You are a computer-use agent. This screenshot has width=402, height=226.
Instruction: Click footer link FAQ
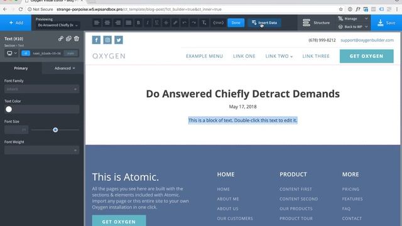click(346, 208)
